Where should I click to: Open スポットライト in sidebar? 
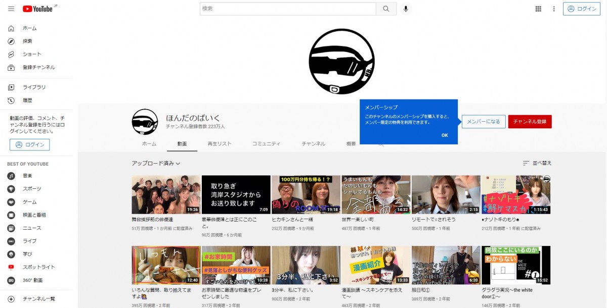36,267
